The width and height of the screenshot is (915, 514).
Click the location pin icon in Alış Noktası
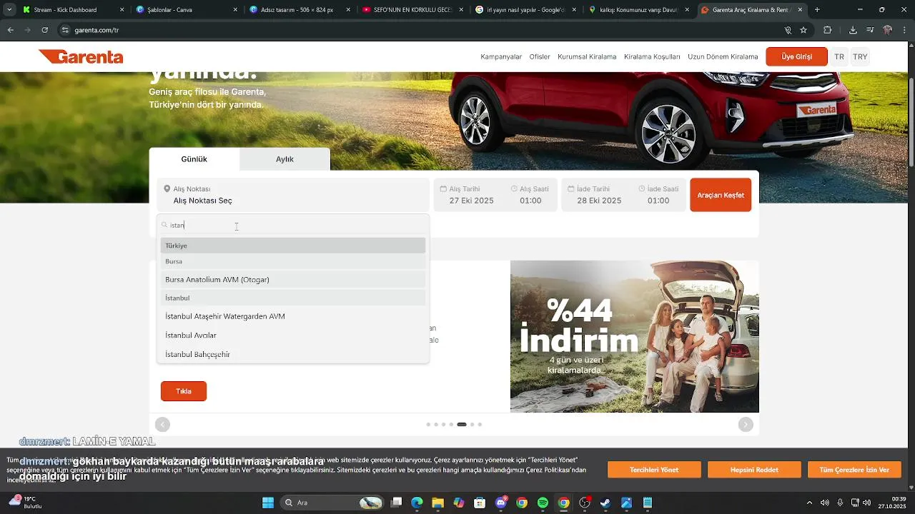[167, 188]
